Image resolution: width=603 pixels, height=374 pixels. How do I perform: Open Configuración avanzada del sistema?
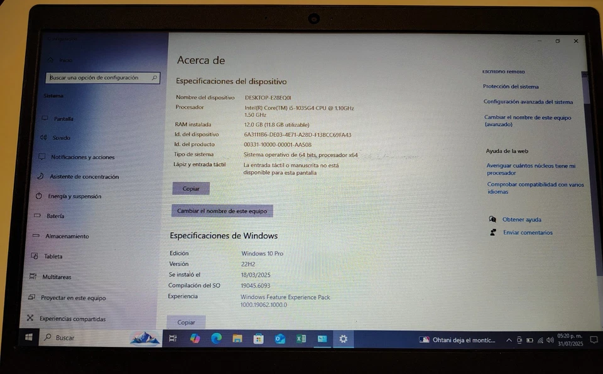pyautogui.click(x=528, y=102)
